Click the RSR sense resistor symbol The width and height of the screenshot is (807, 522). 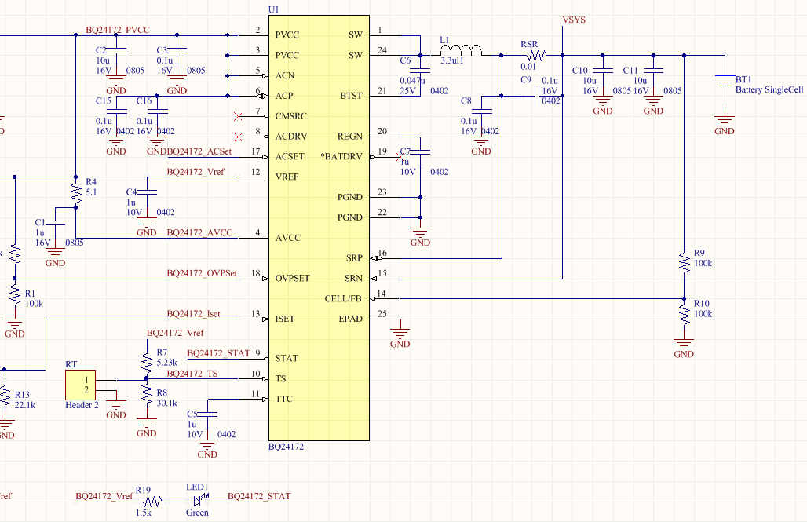535,55
